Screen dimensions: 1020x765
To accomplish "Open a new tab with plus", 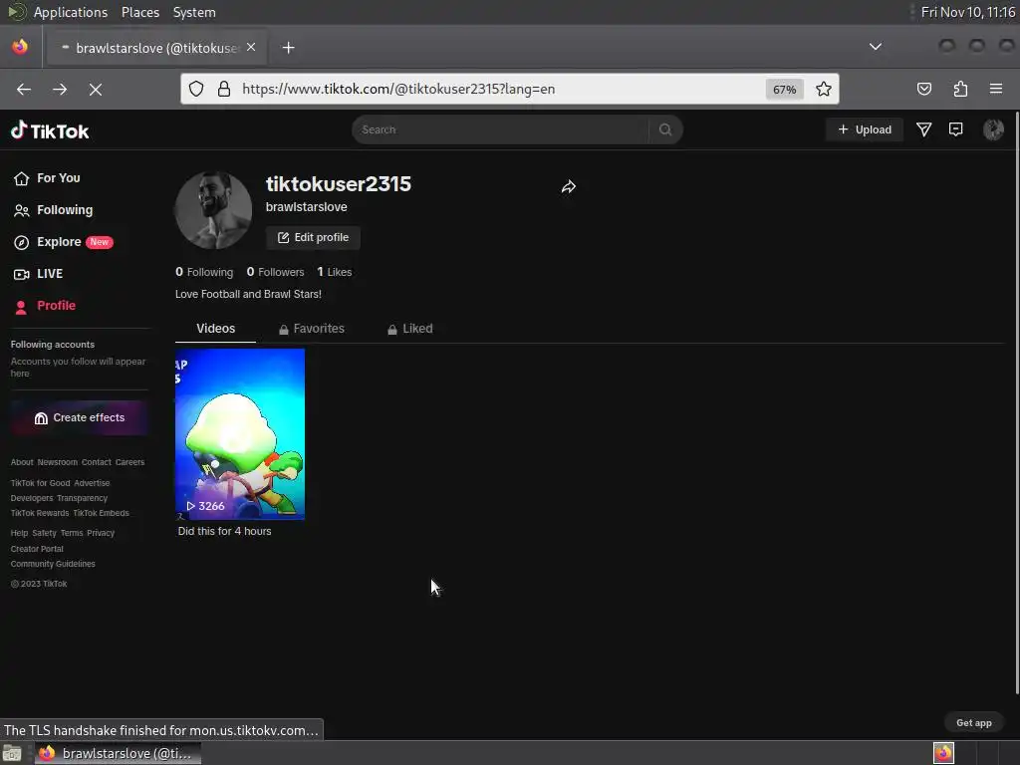I will 288,48.
